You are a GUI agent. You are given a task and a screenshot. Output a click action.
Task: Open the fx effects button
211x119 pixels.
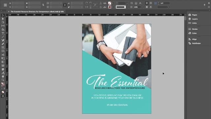click(140, 3)
